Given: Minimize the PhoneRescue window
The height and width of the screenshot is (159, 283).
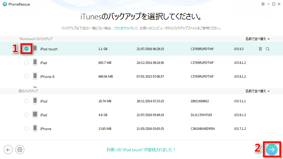Looking at the screenshot, I should 268,4.
